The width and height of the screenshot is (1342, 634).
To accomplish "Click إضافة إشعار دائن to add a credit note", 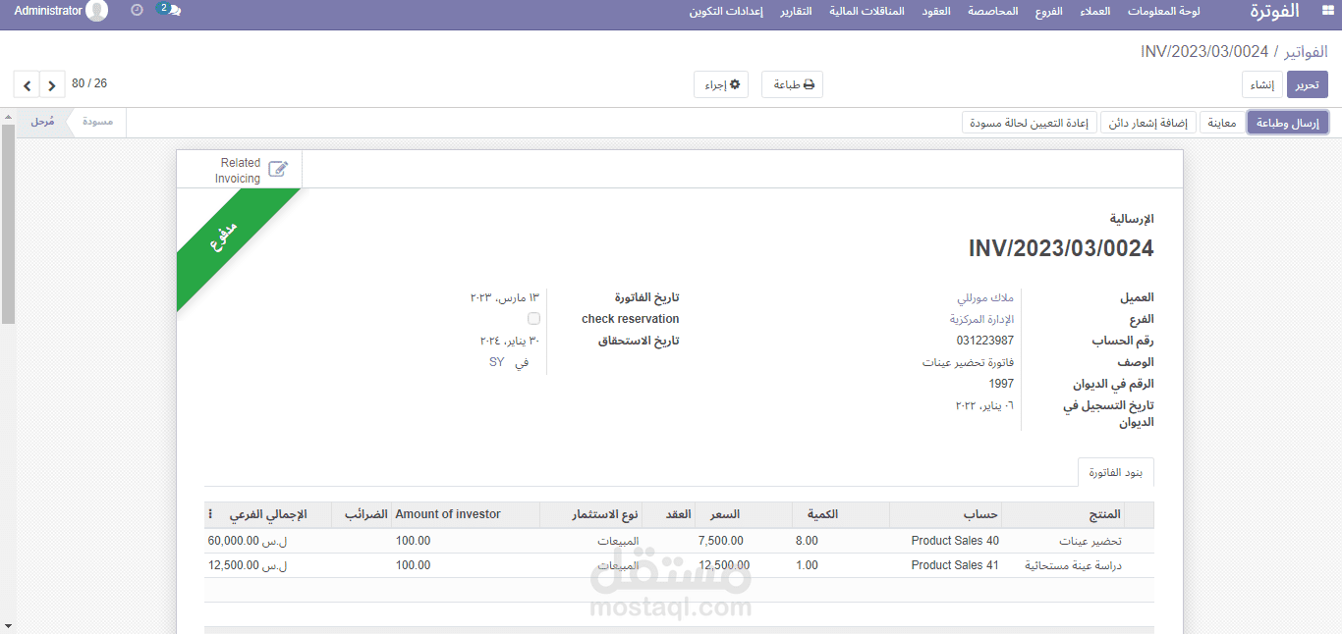I will tap(1146, 122).
